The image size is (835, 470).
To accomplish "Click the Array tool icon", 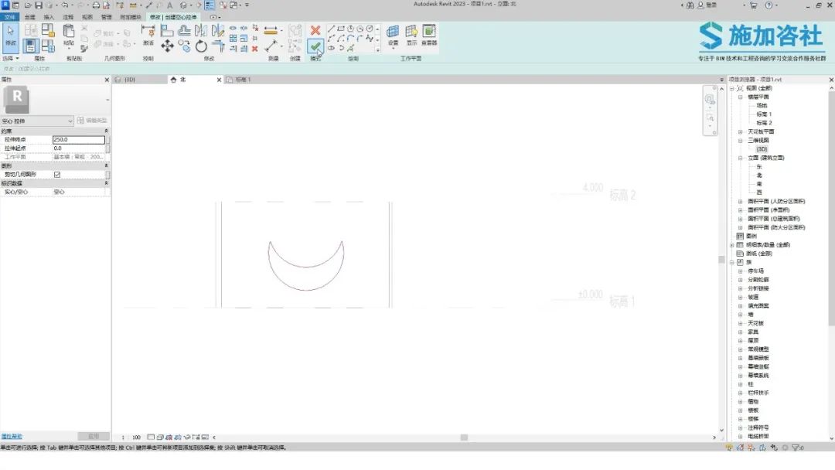I will click(x=233, y=39).
